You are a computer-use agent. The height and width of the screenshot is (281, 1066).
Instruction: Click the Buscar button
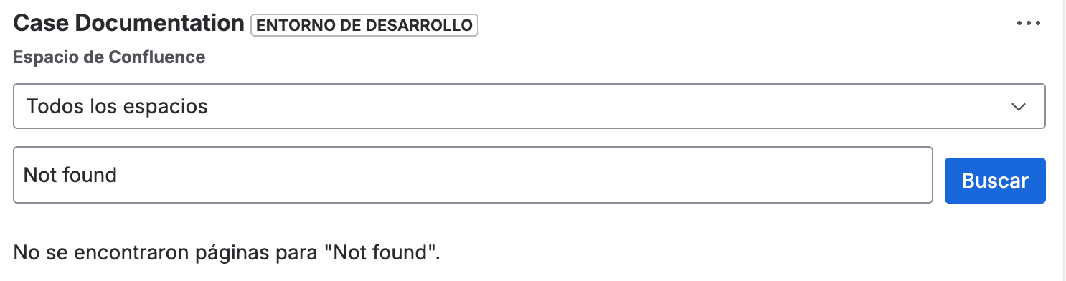995,181
